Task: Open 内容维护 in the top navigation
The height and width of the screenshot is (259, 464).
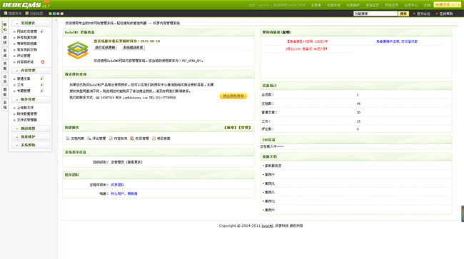Action: tap(353, 5)
